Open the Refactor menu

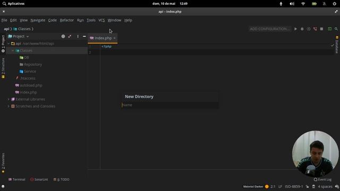pos(67,20)
